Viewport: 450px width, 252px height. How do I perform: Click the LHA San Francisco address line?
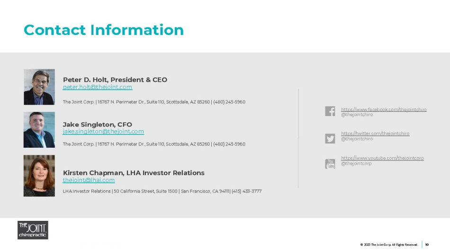pyautogui.click(x=162, y=191)
